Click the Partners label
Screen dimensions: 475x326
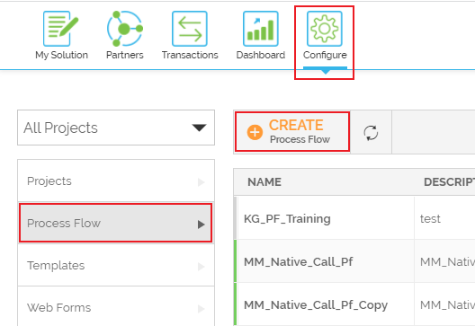[125, 55]
